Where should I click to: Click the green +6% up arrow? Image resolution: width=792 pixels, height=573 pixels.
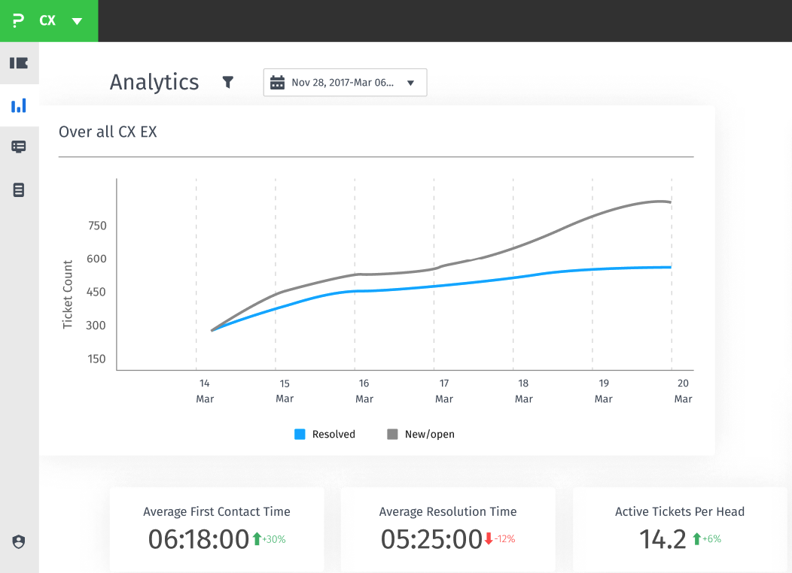[697, 539]
